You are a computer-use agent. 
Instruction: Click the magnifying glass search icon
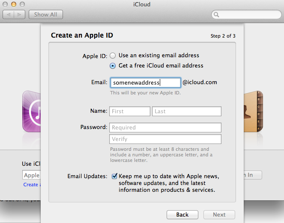[216, 15]
